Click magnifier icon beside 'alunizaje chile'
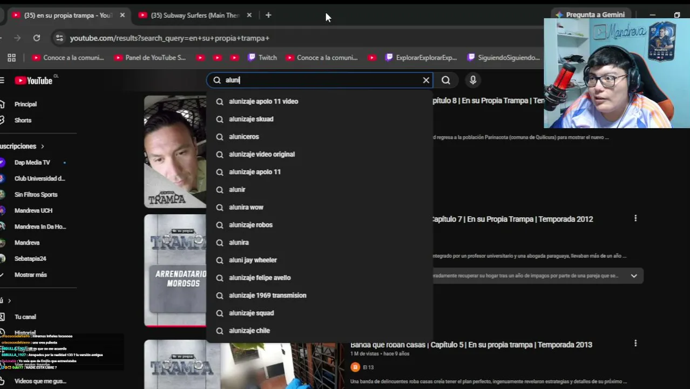The image size is (690, 389). pyautogui.click(x=220, y=331)
